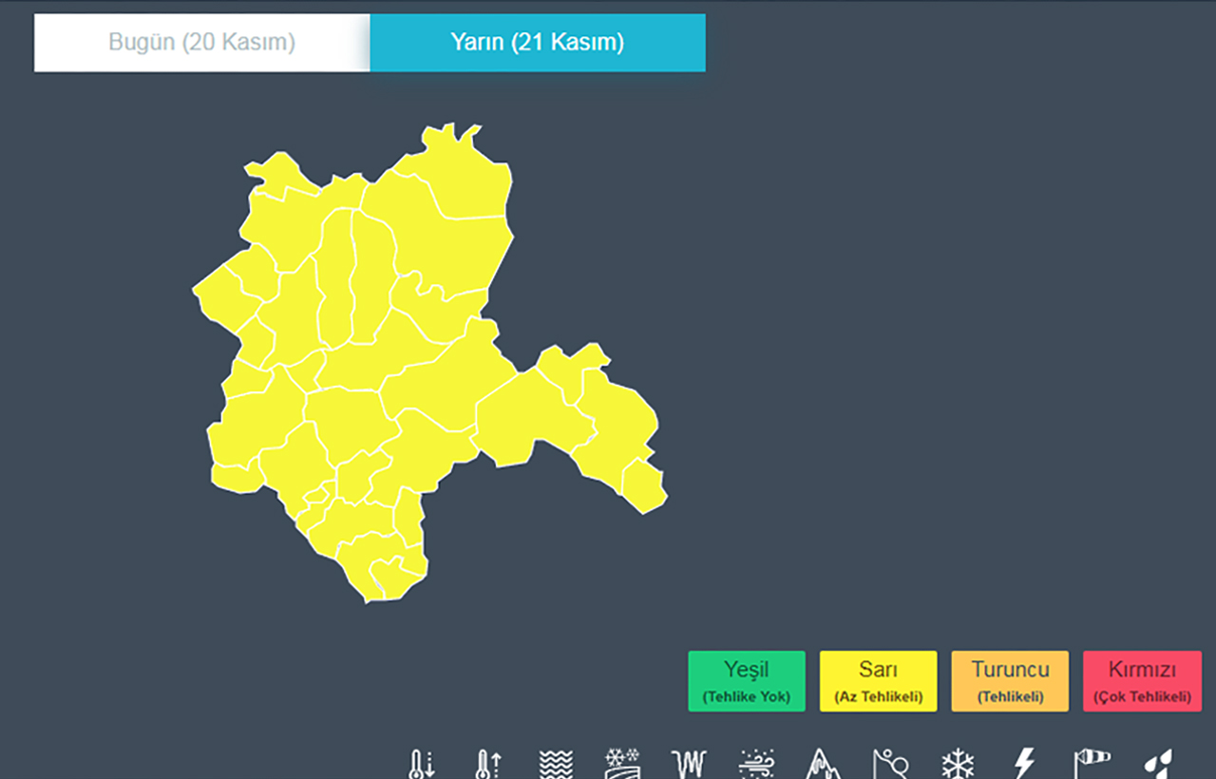Click the lightning bolt thunderstorm icon
This screenshot has width=1216, height=779.
tap(1024, 764)
